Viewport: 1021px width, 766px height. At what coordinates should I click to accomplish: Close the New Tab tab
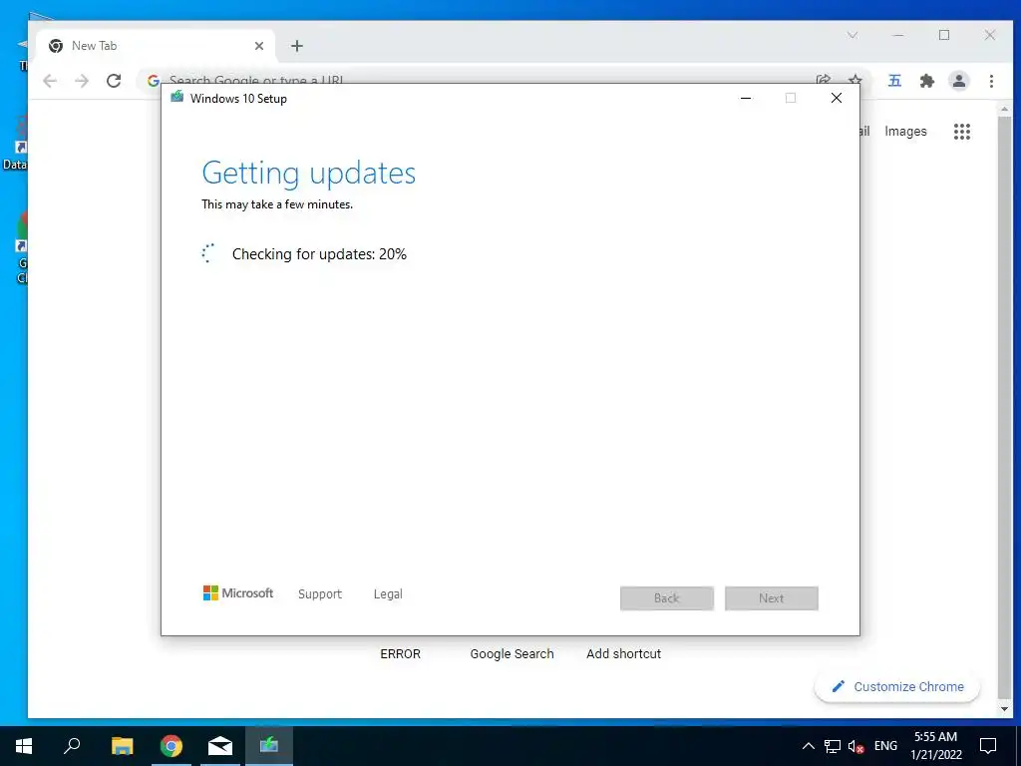pos(259,46)
